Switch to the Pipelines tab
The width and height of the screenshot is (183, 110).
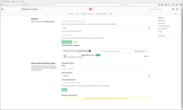pos(84,14)
